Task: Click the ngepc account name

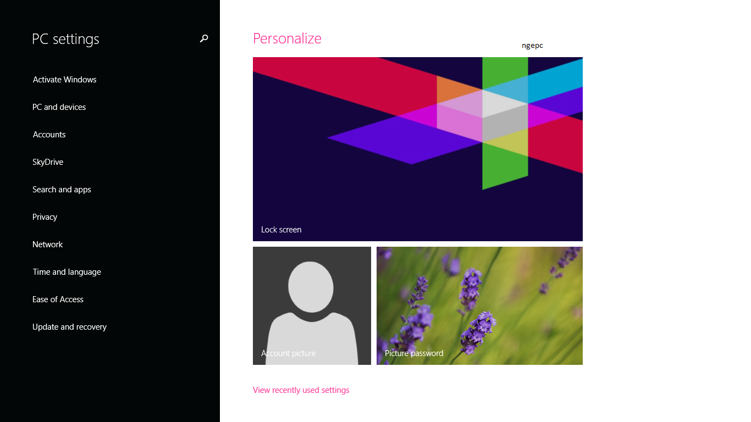Action: 532,46
